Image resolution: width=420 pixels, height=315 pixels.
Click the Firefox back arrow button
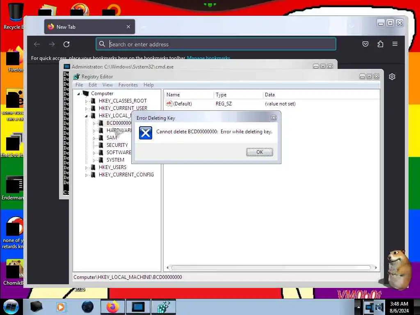click(x=37, y=44)
